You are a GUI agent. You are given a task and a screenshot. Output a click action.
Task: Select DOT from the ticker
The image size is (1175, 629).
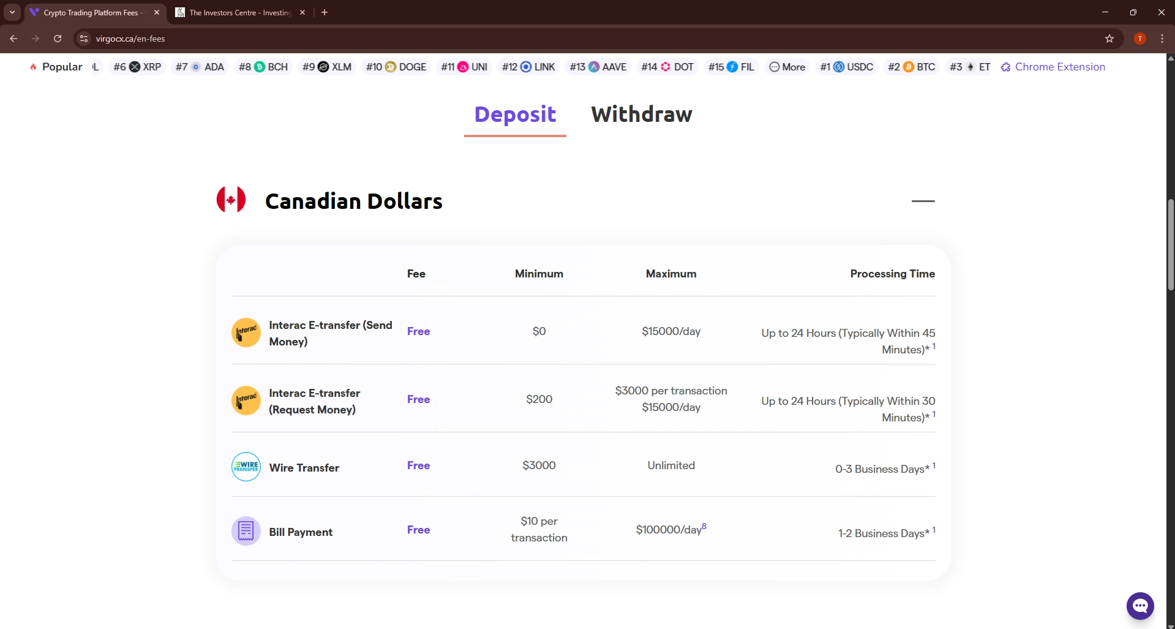tap(667, 67)
